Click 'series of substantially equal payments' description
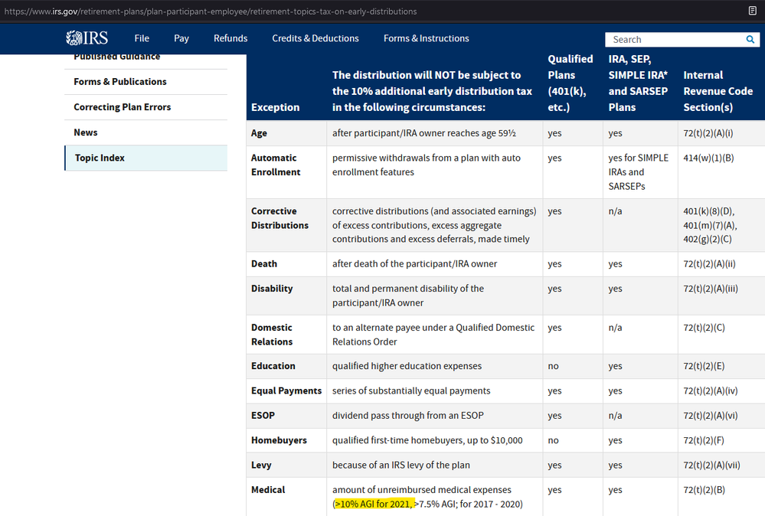The image size is (765, 516). [411, 390]
